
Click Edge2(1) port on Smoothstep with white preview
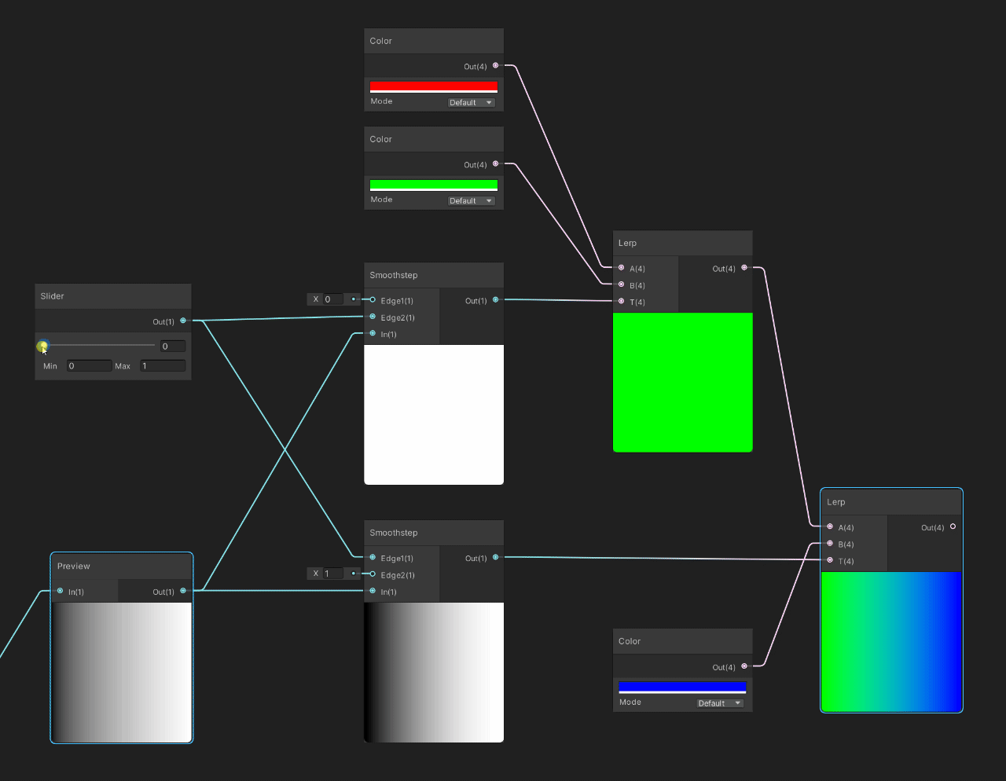373,317
